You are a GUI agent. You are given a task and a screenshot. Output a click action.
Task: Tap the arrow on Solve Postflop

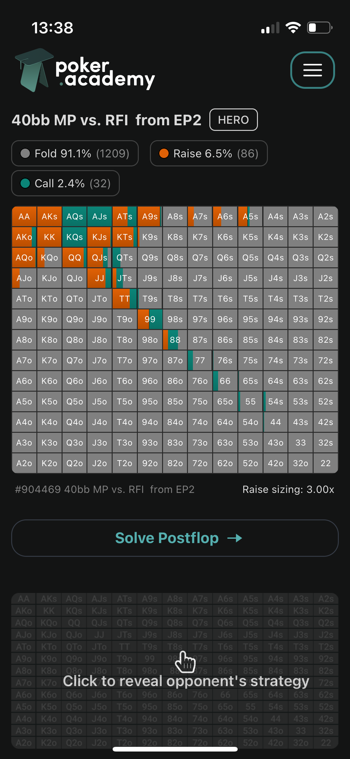coord(235,538)
